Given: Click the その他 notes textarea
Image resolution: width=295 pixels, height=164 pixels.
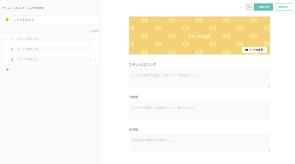Looking at the screenshot, I should 199,143.
